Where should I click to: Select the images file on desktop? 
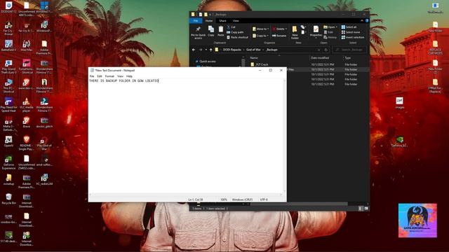[x=399, y=103]
